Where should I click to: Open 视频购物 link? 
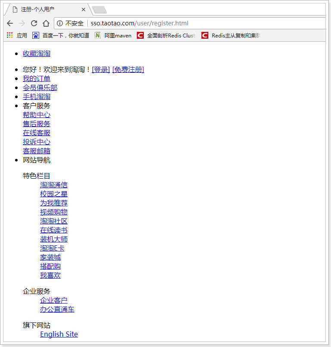coord(54,212)
